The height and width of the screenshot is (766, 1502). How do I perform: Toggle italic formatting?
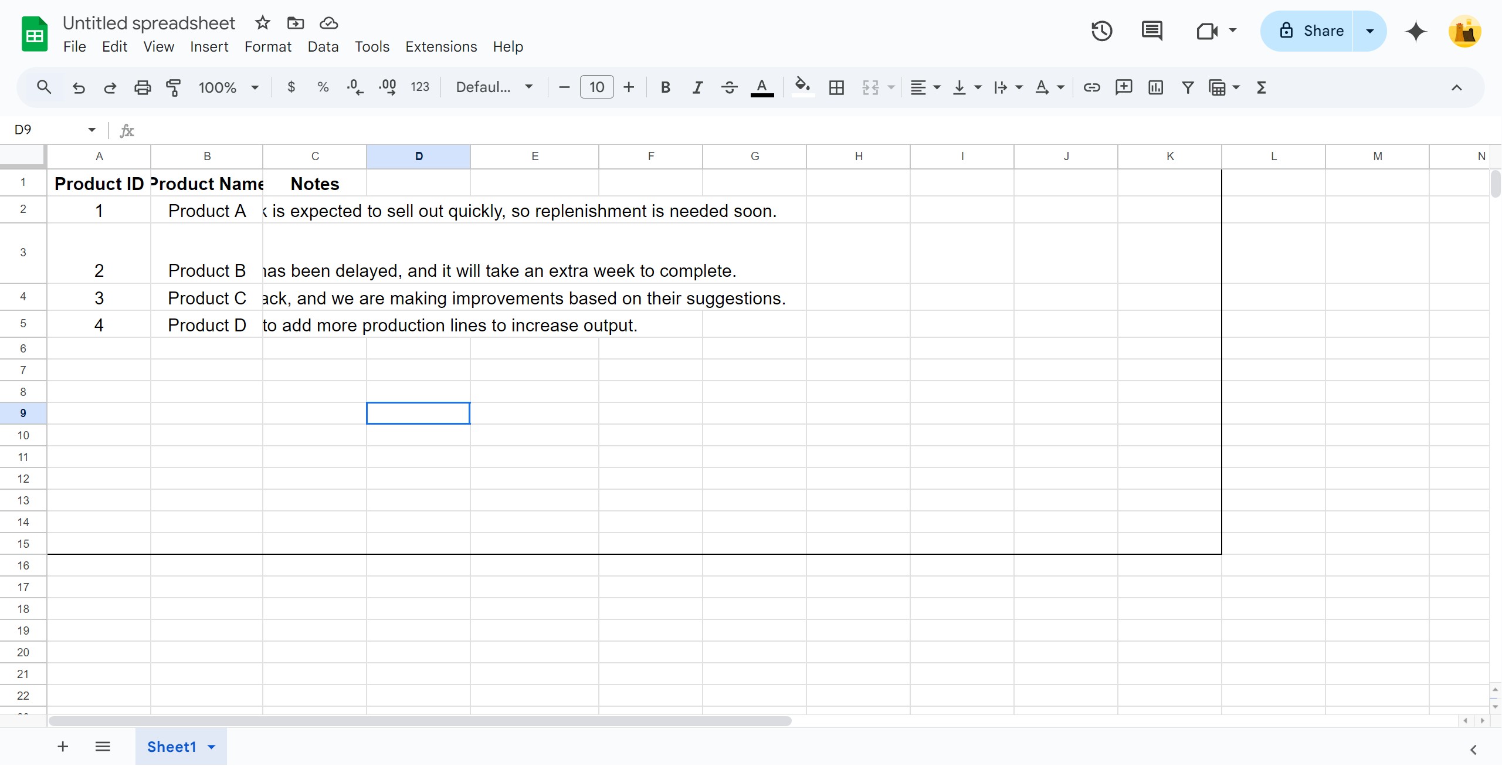click(697, 87)
